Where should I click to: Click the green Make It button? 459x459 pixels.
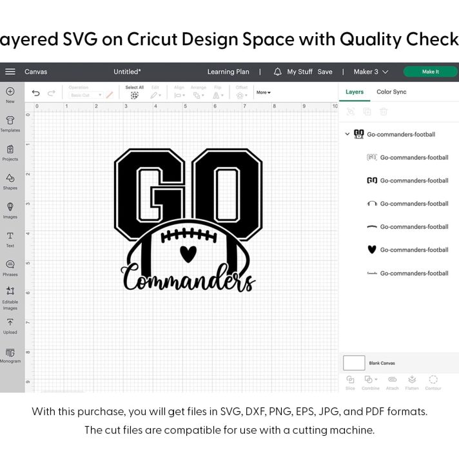pos(431,72)
